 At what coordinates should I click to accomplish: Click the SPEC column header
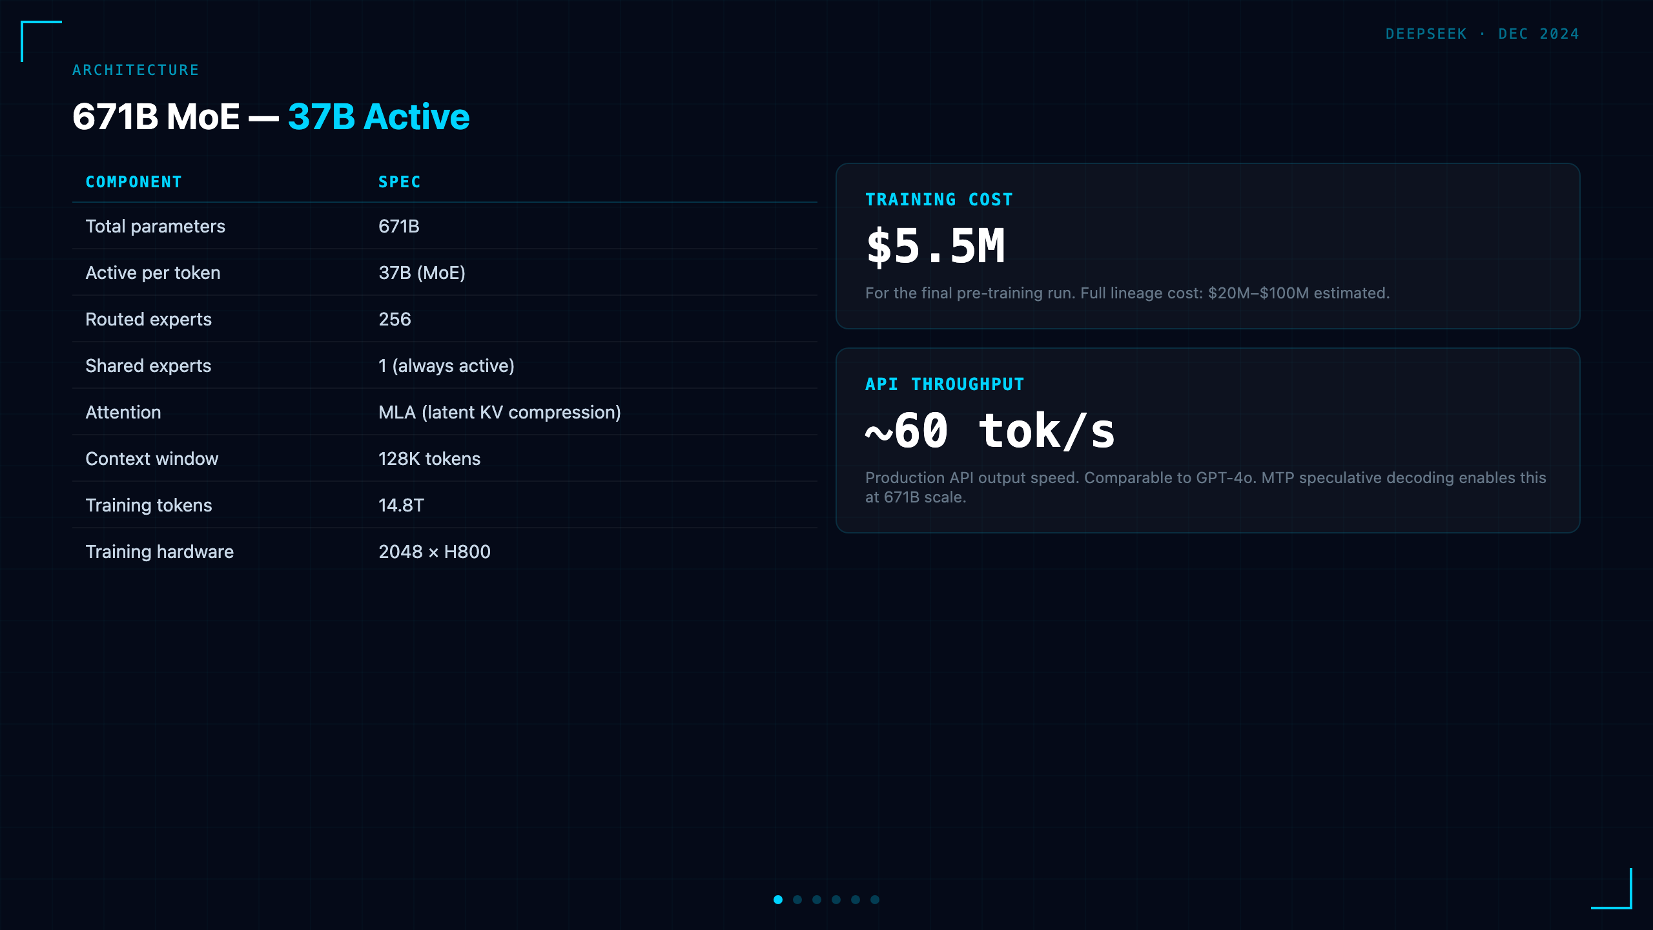[x=400, y=182]
